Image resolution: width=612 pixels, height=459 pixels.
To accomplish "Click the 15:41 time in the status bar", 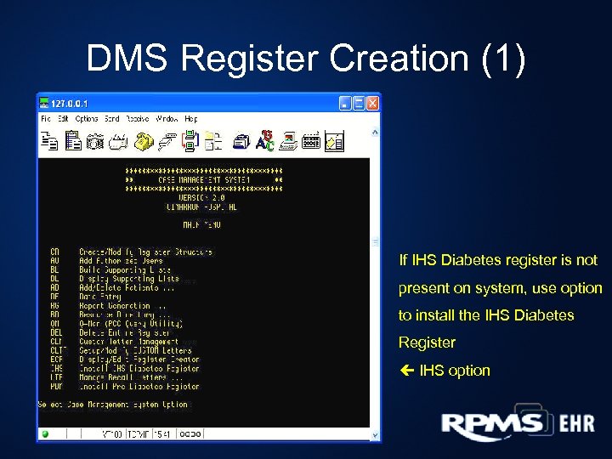I will tap(161, 434).
